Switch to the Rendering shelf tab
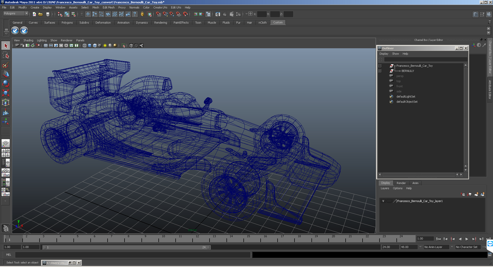The image size is (493, 267). click(160, 23)
